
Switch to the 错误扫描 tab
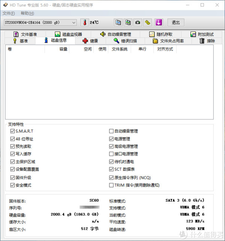pos(126,41)
